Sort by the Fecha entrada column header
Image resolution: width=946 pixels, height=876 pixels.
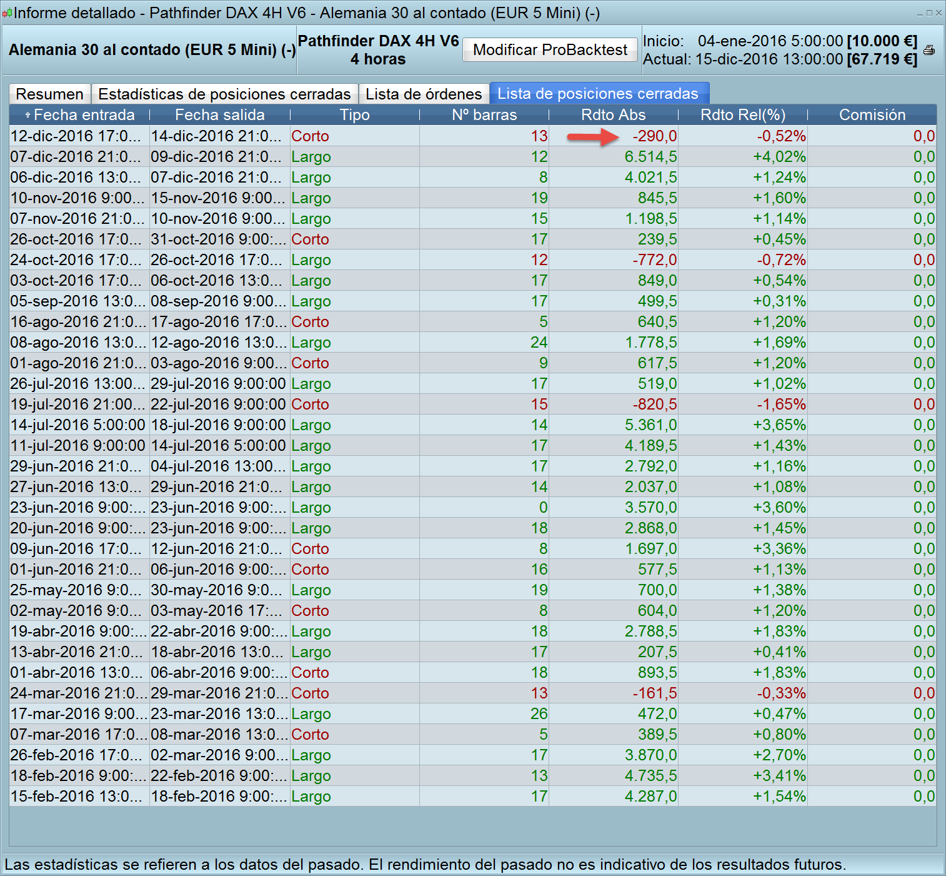click(x=79, y=115)
